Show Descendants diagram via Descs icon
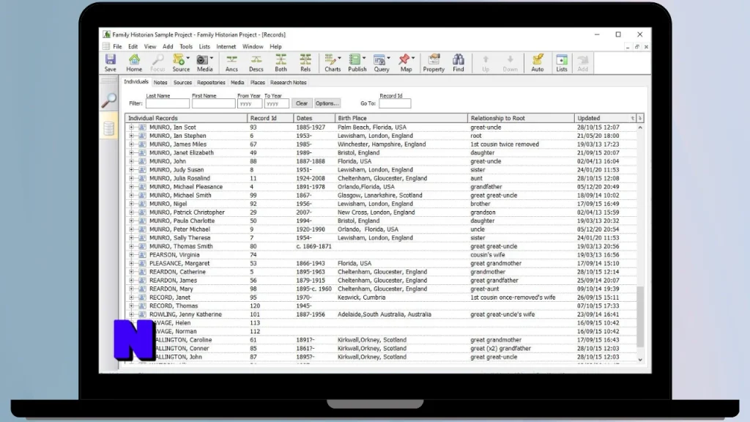The height and width of the screenshot is (422, 750). 256,63
